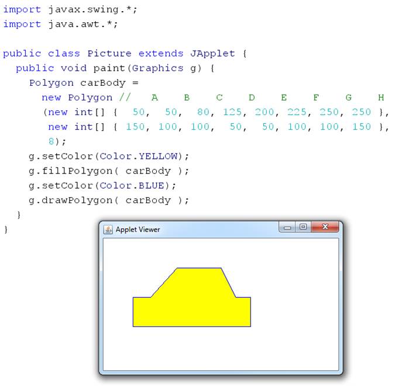The width and height of the screenshot is (395, 386).
Task: Click the first y-coordinate value 150
Action: click(x=135, y=127)
